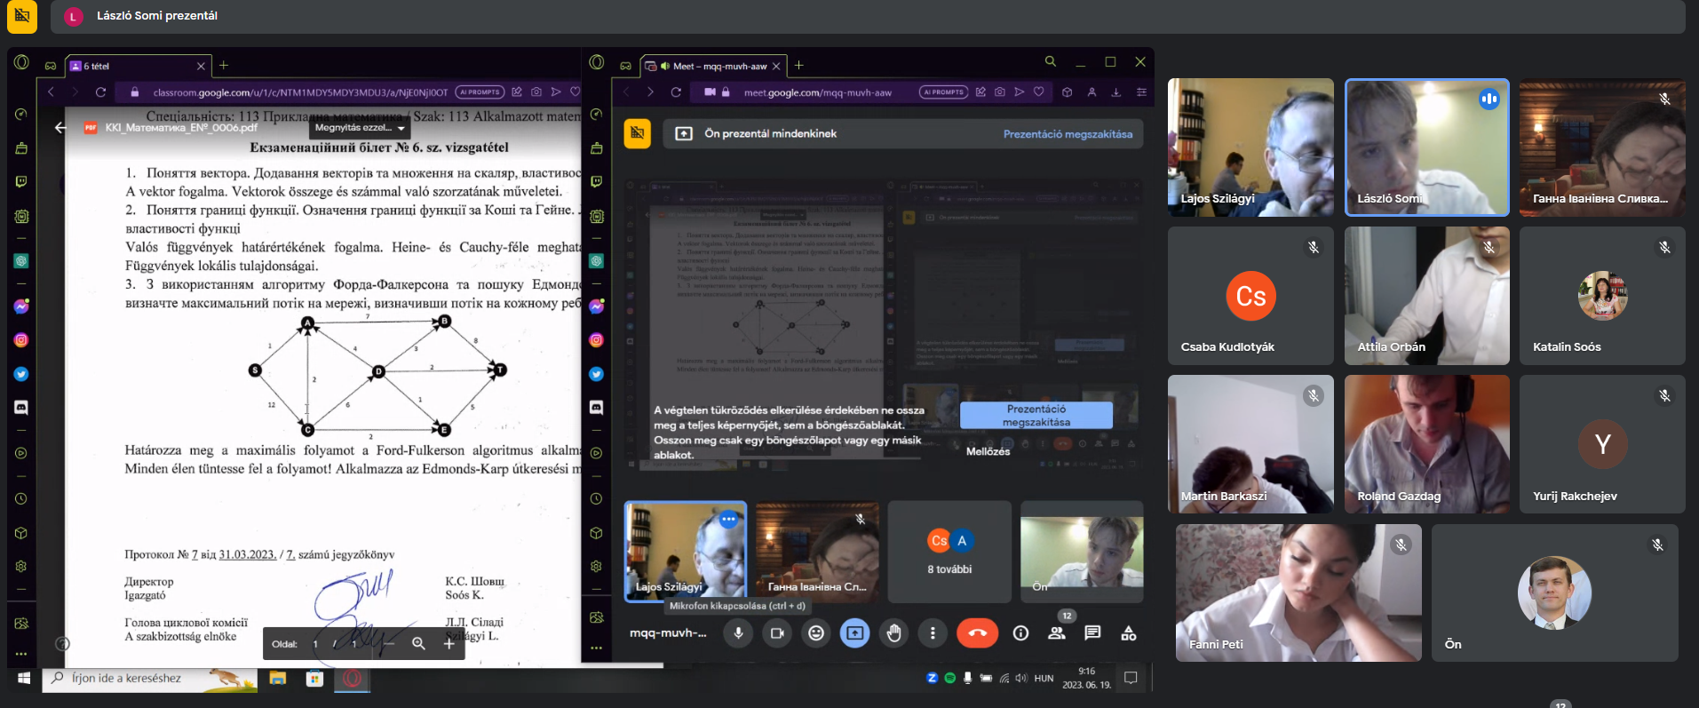Expand the '8 további' participants tile

pos(949,553)
